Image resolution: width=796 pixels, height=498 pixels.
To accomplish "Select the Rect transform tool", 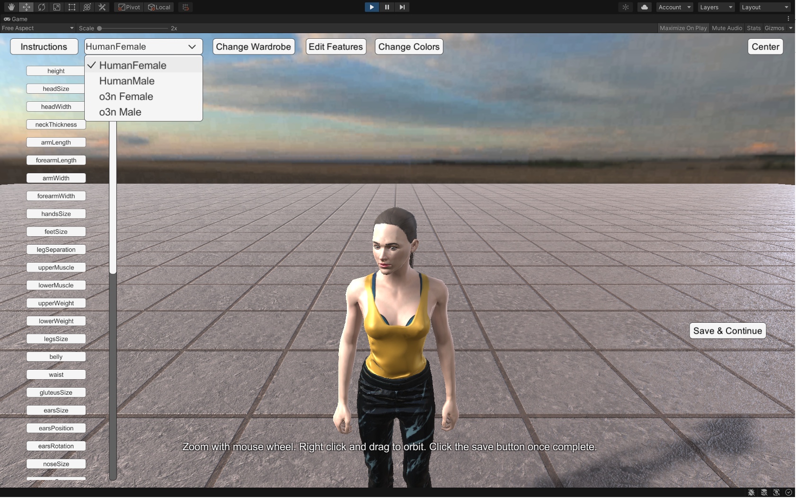I will 72,7.
